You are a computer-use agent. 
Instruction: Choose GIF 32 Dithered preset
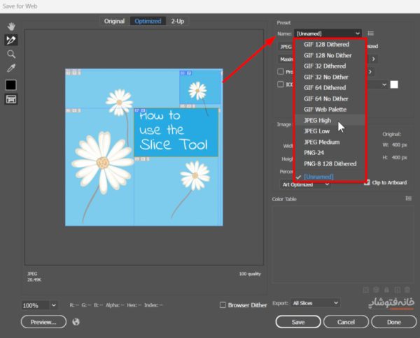pyautogui.click(x=325, y=66)
